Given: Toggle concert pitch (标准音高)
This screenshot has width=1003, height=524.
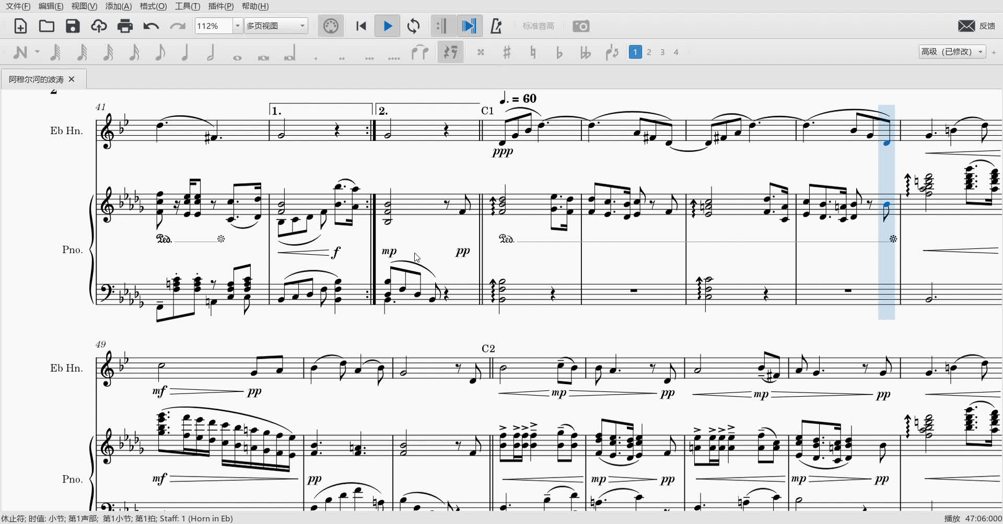Looking at the screenshot, I should pos(538,26).
